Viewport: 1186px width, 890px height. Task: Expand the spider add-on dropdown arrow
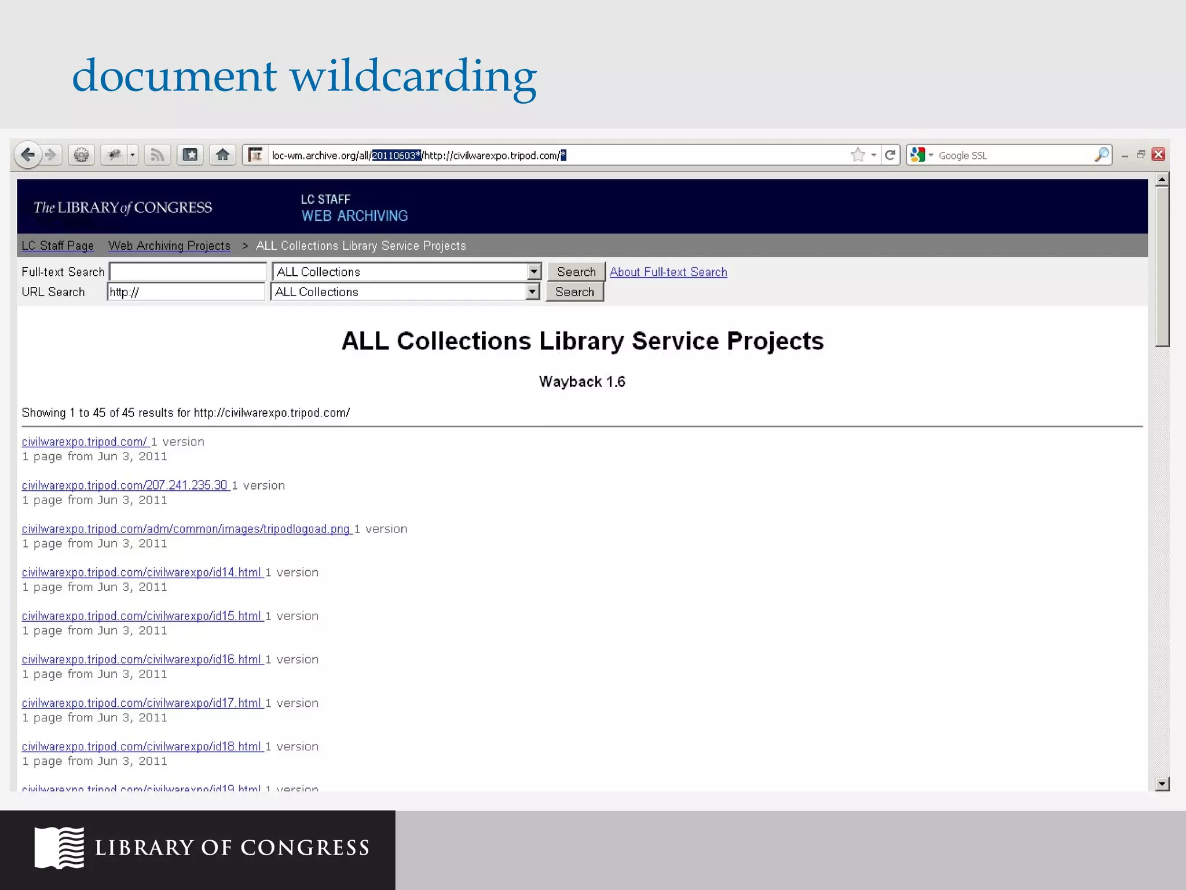coord(133,155)
